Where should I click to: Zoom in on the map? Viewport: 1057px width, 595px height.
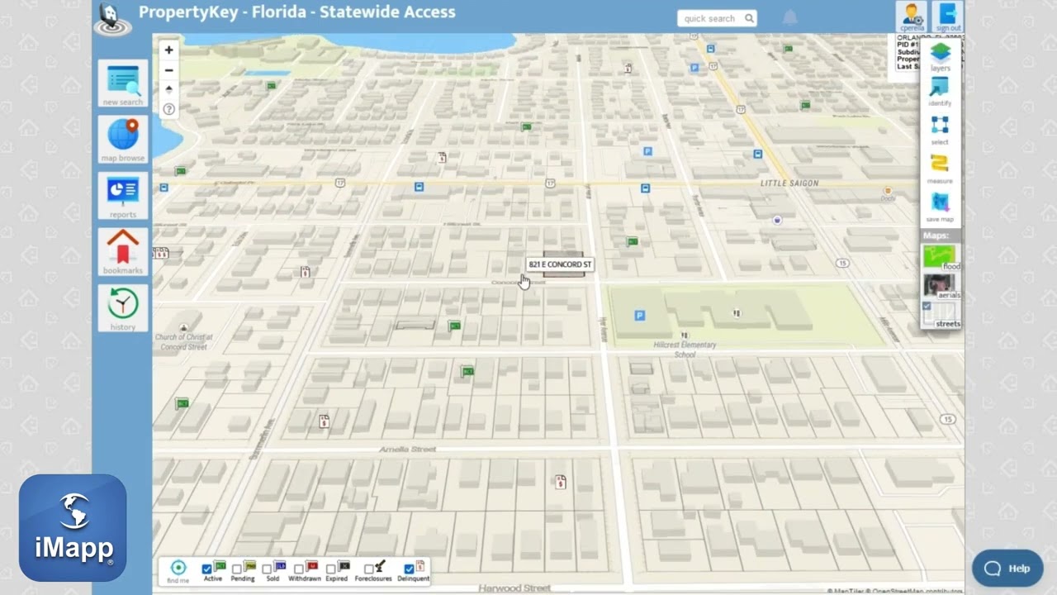click(168, 50)
